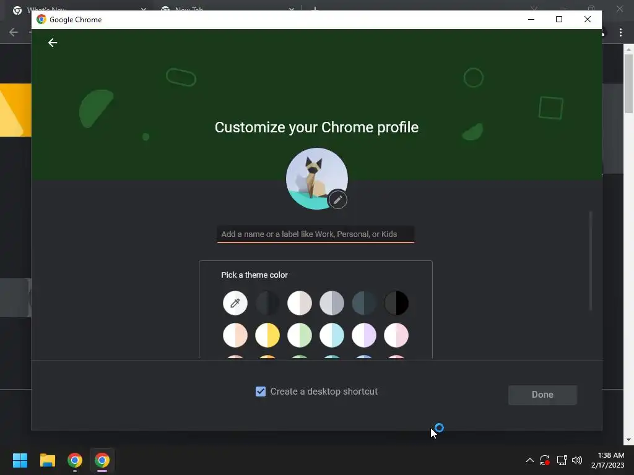Focus the profile name input field
Image resolution: width=634 pixels, height=475 pixels.
pos(315,234)
